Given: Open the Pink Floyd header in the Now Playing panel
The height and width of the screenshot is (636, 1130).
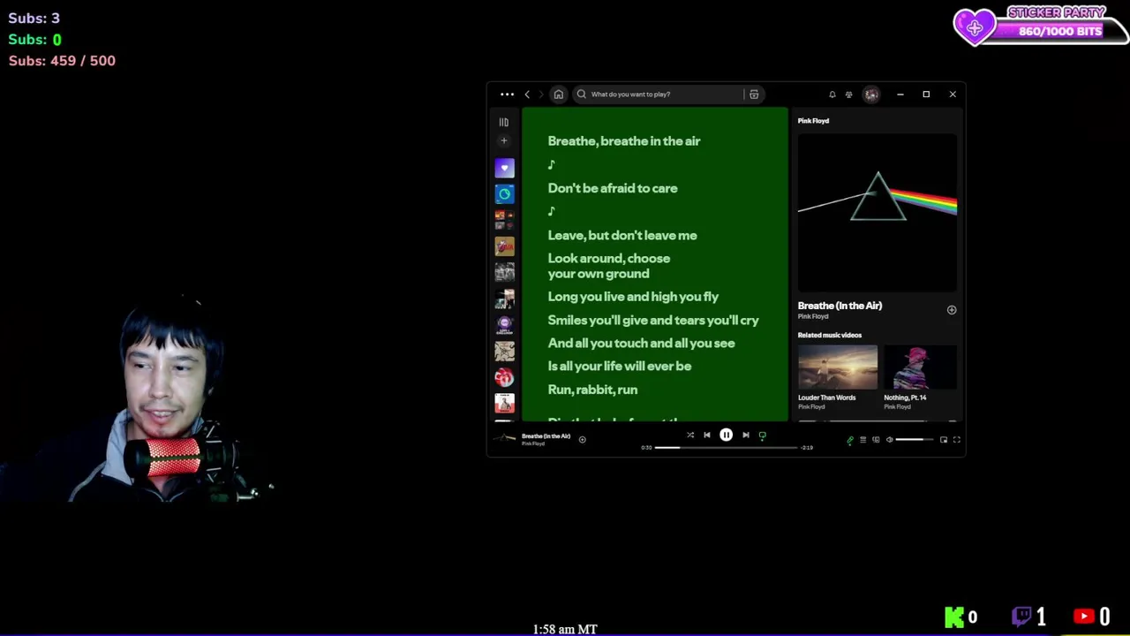Looking at the screenshot, I should 813,121.
